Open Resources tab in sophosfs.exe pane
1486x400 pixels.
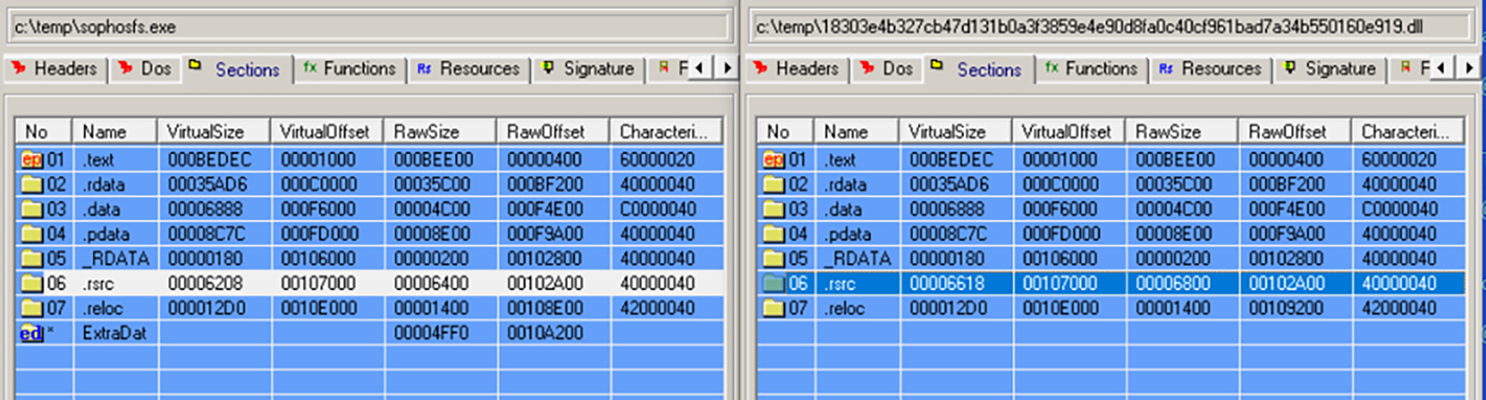pos(469,69)
